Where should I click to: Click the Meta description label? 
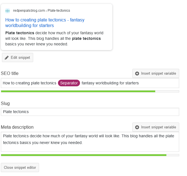pos(17,127)
